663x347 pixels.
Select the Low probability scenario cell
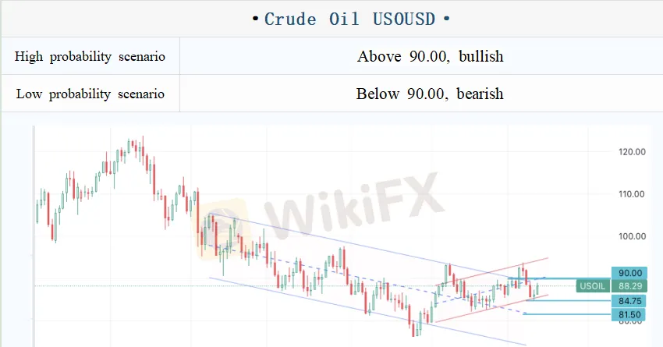[90, 94]
